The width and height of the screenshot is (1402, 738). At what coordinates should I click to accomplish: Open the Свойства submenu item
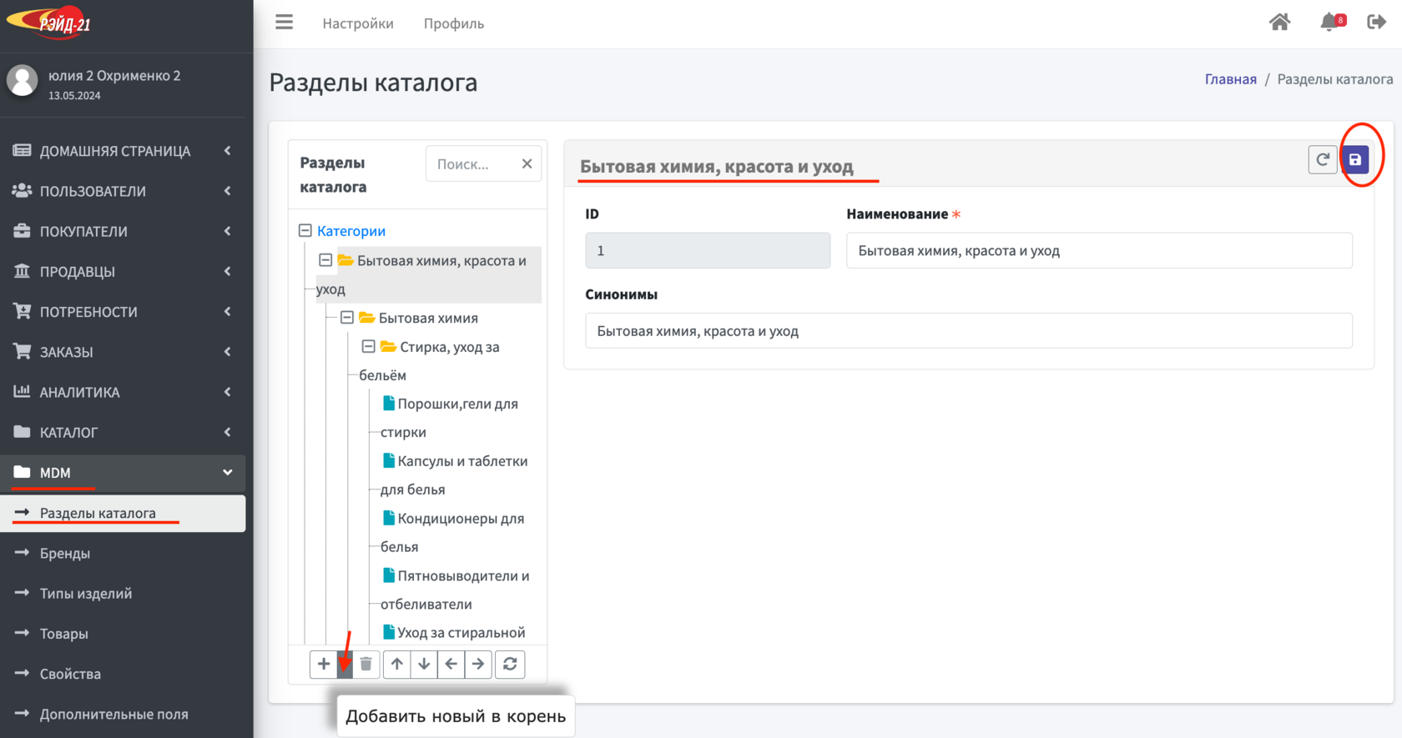(123, 674)
